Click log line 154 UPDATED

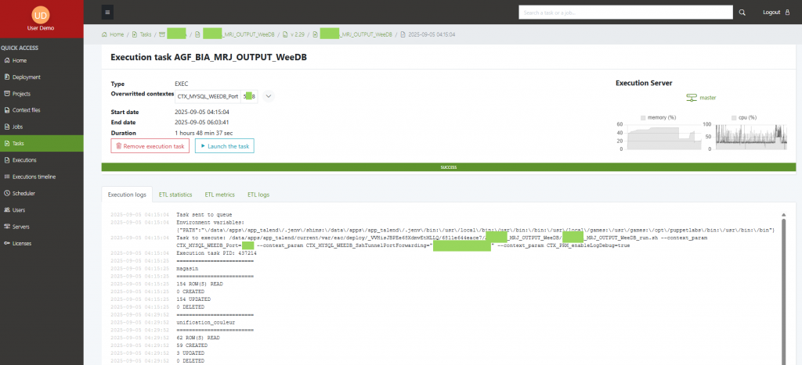193,299
